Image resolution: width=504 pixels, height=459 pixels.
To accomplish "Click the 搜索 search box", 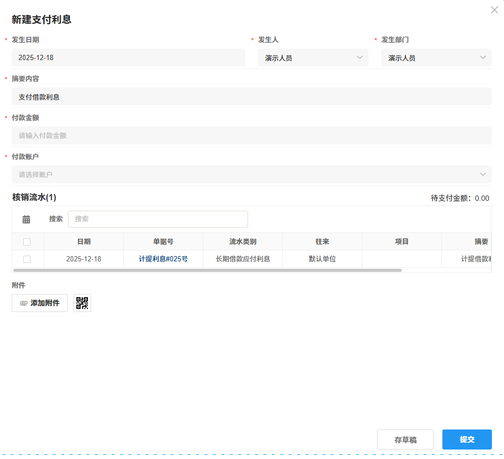I will 158,219.
